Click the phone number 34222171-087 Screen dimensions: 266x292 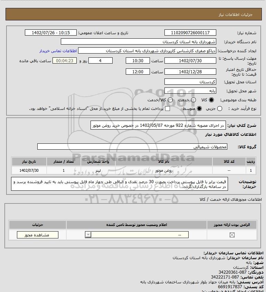(225, 277)
